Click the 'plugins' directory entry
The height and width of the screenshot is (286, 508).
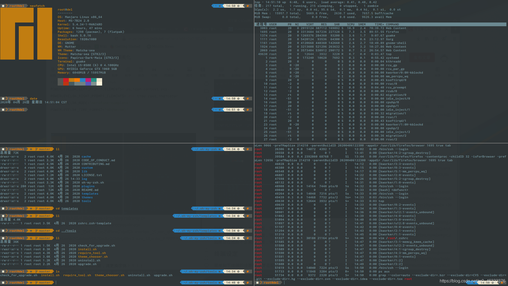click(x=88, y=186)
